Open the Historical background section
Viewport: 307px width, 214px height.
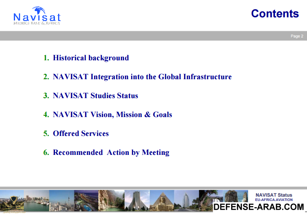point(90,58)
